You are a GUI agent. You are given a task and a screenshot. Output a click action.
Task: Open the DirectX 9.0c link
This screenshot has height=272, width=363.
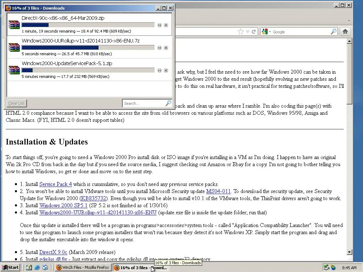tap(53, 252)
